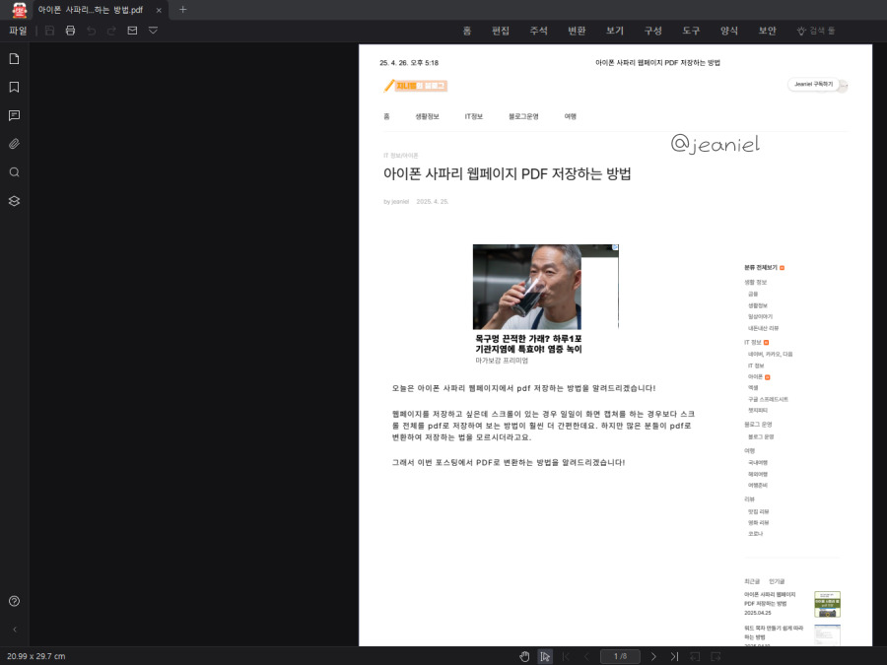887x665 pixels.
Task: Jump to last page icon
Action: tap(674, 656)
